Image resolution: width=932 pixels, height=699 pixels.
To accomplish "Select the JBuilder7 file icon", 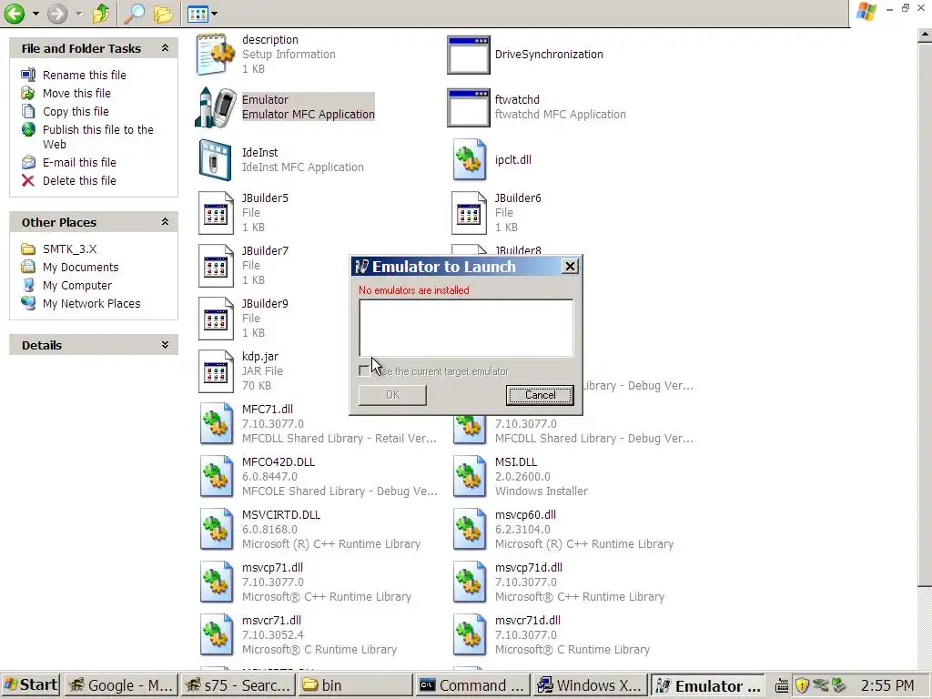I will pyautogui.click(x=216, y=266).
